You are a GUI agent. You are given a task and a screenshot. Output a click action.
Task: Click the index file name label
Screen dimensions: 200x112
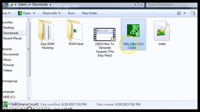pos(162,44)
